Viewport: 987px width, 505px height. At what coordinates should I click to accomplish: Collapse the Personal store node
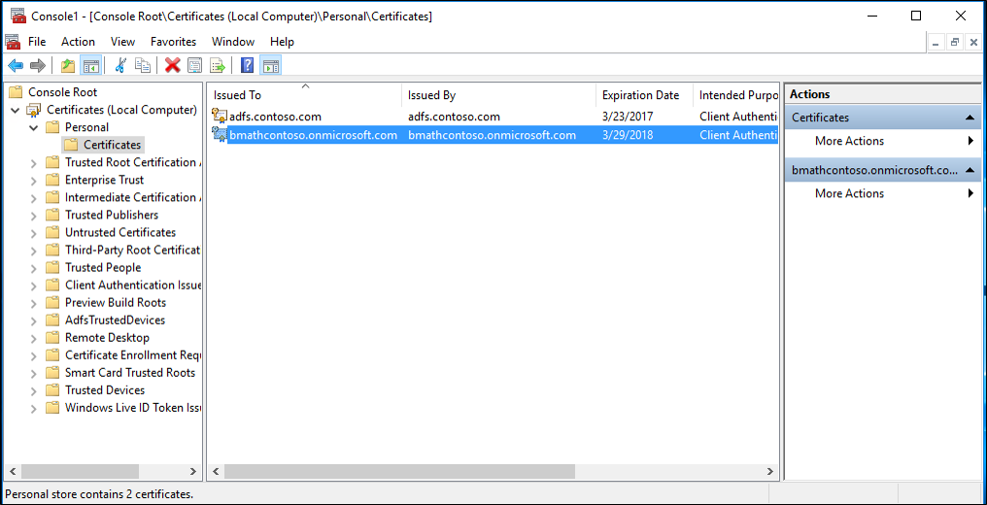(33, 127)
